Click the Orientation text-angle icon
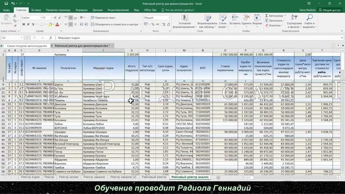This screenshot has height=194, width=345. tap(81, 18)
